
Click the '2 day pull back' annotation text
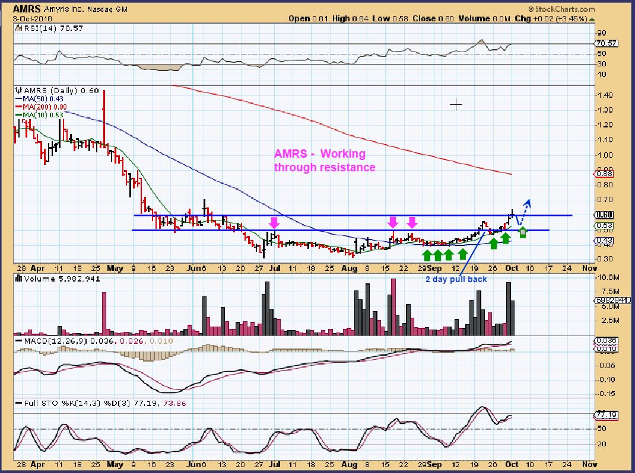(456, 279)
